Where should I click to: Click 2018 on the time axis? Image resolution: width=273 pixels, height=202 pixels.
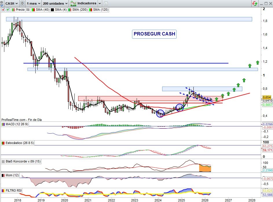[18, 200]
